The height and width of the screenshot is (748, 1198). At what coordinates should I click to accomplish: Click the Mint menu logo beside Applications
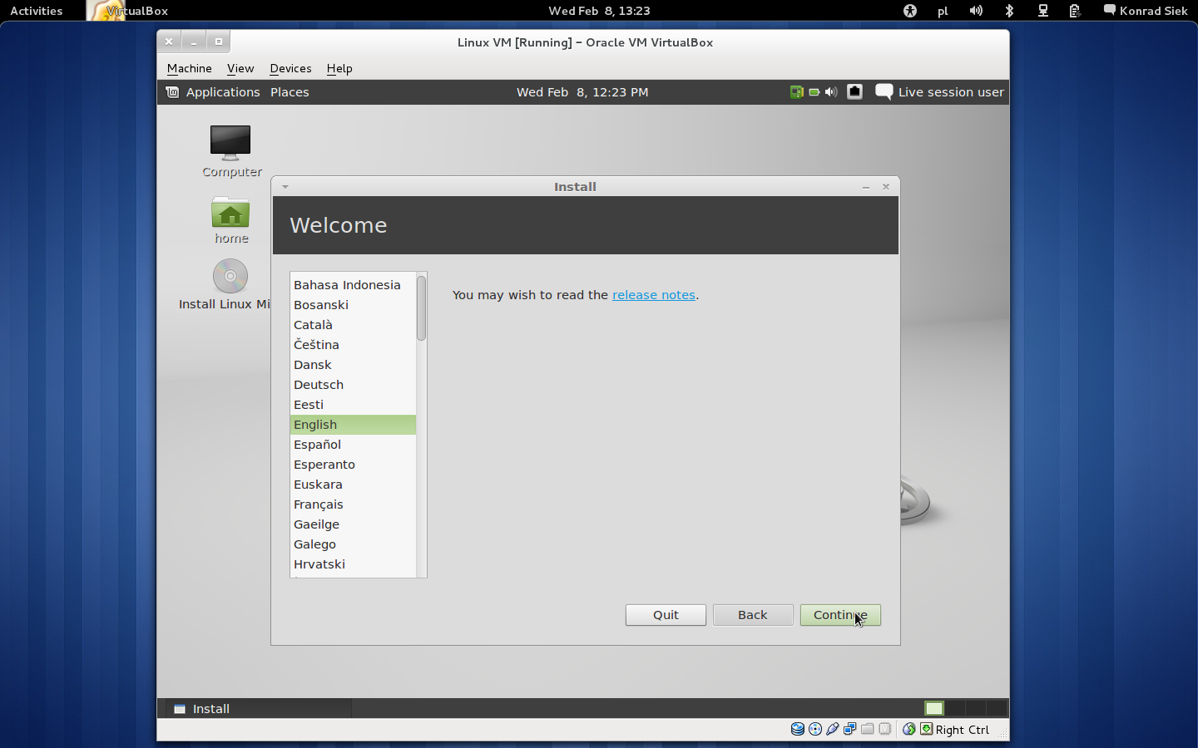click(172, 92)
